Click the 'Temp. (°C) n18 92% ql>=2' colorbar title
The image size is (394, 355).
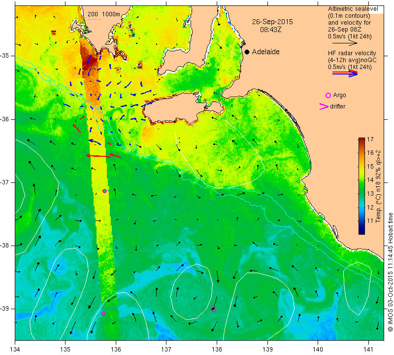(378, 186)
